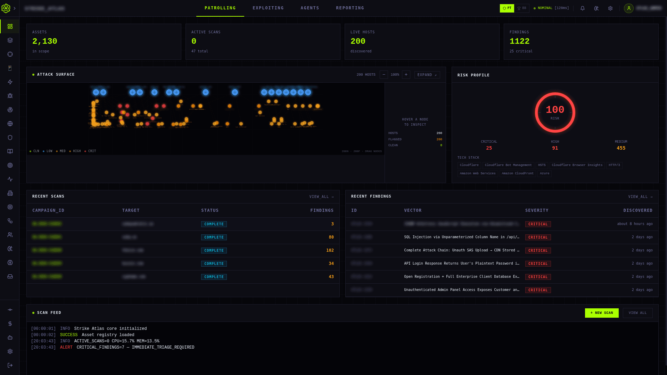Open the book sidebar icon

[10, 151]
